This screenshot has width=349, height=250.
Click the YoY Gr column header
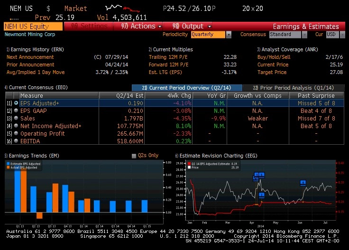point(210,95)
